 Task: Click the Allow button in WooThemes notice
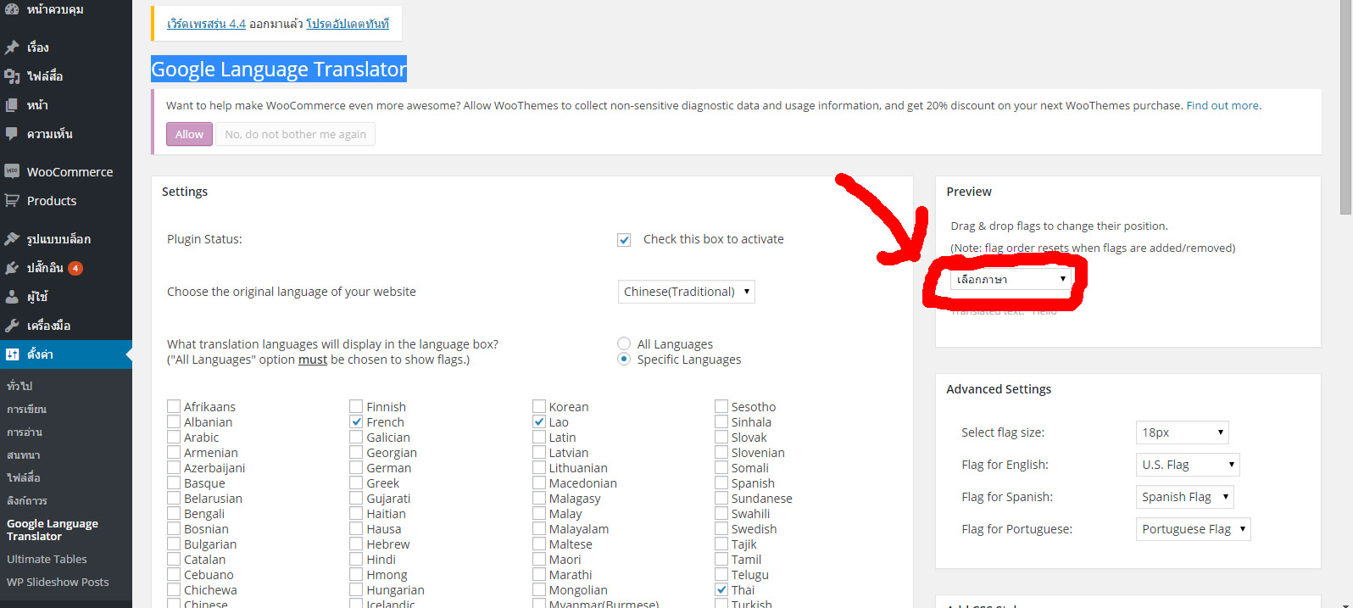point(189,134)
